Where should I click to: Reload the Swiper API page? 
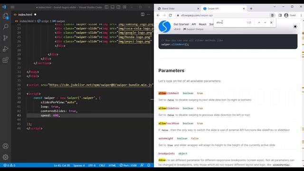pyautogui.click(x=171, y=15)
